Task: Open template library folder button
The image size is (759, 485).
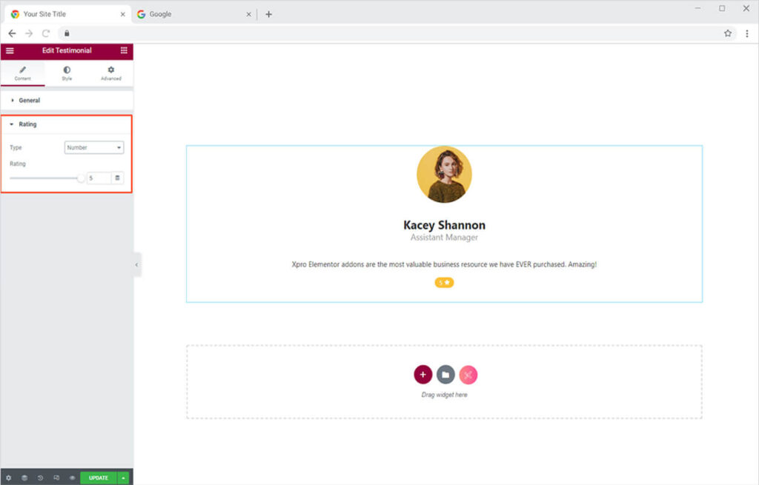Action: 445,375
